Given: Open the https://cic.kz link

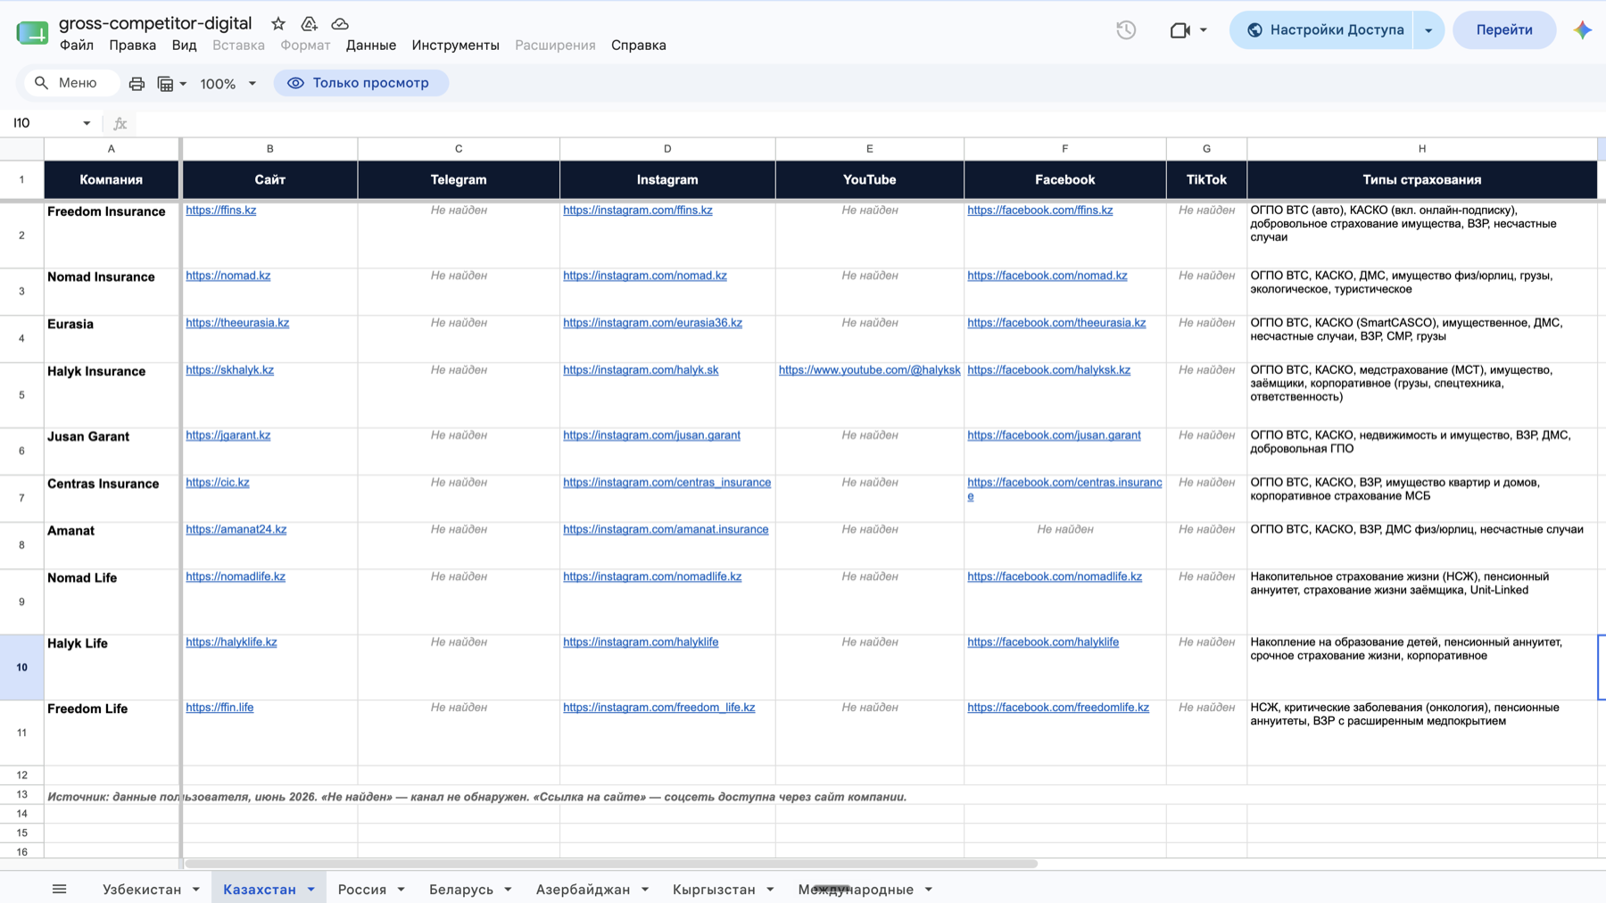Looking at the screenshot, I should (218, 483).
